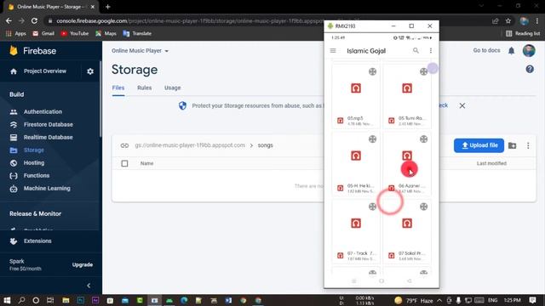Open Authentication in the Build section
545x306 pixels.
tap(43, 111)
